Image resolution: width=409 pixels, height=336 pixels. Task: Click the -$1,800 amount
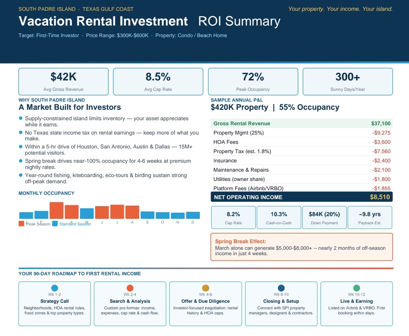[x=382, y=179]
